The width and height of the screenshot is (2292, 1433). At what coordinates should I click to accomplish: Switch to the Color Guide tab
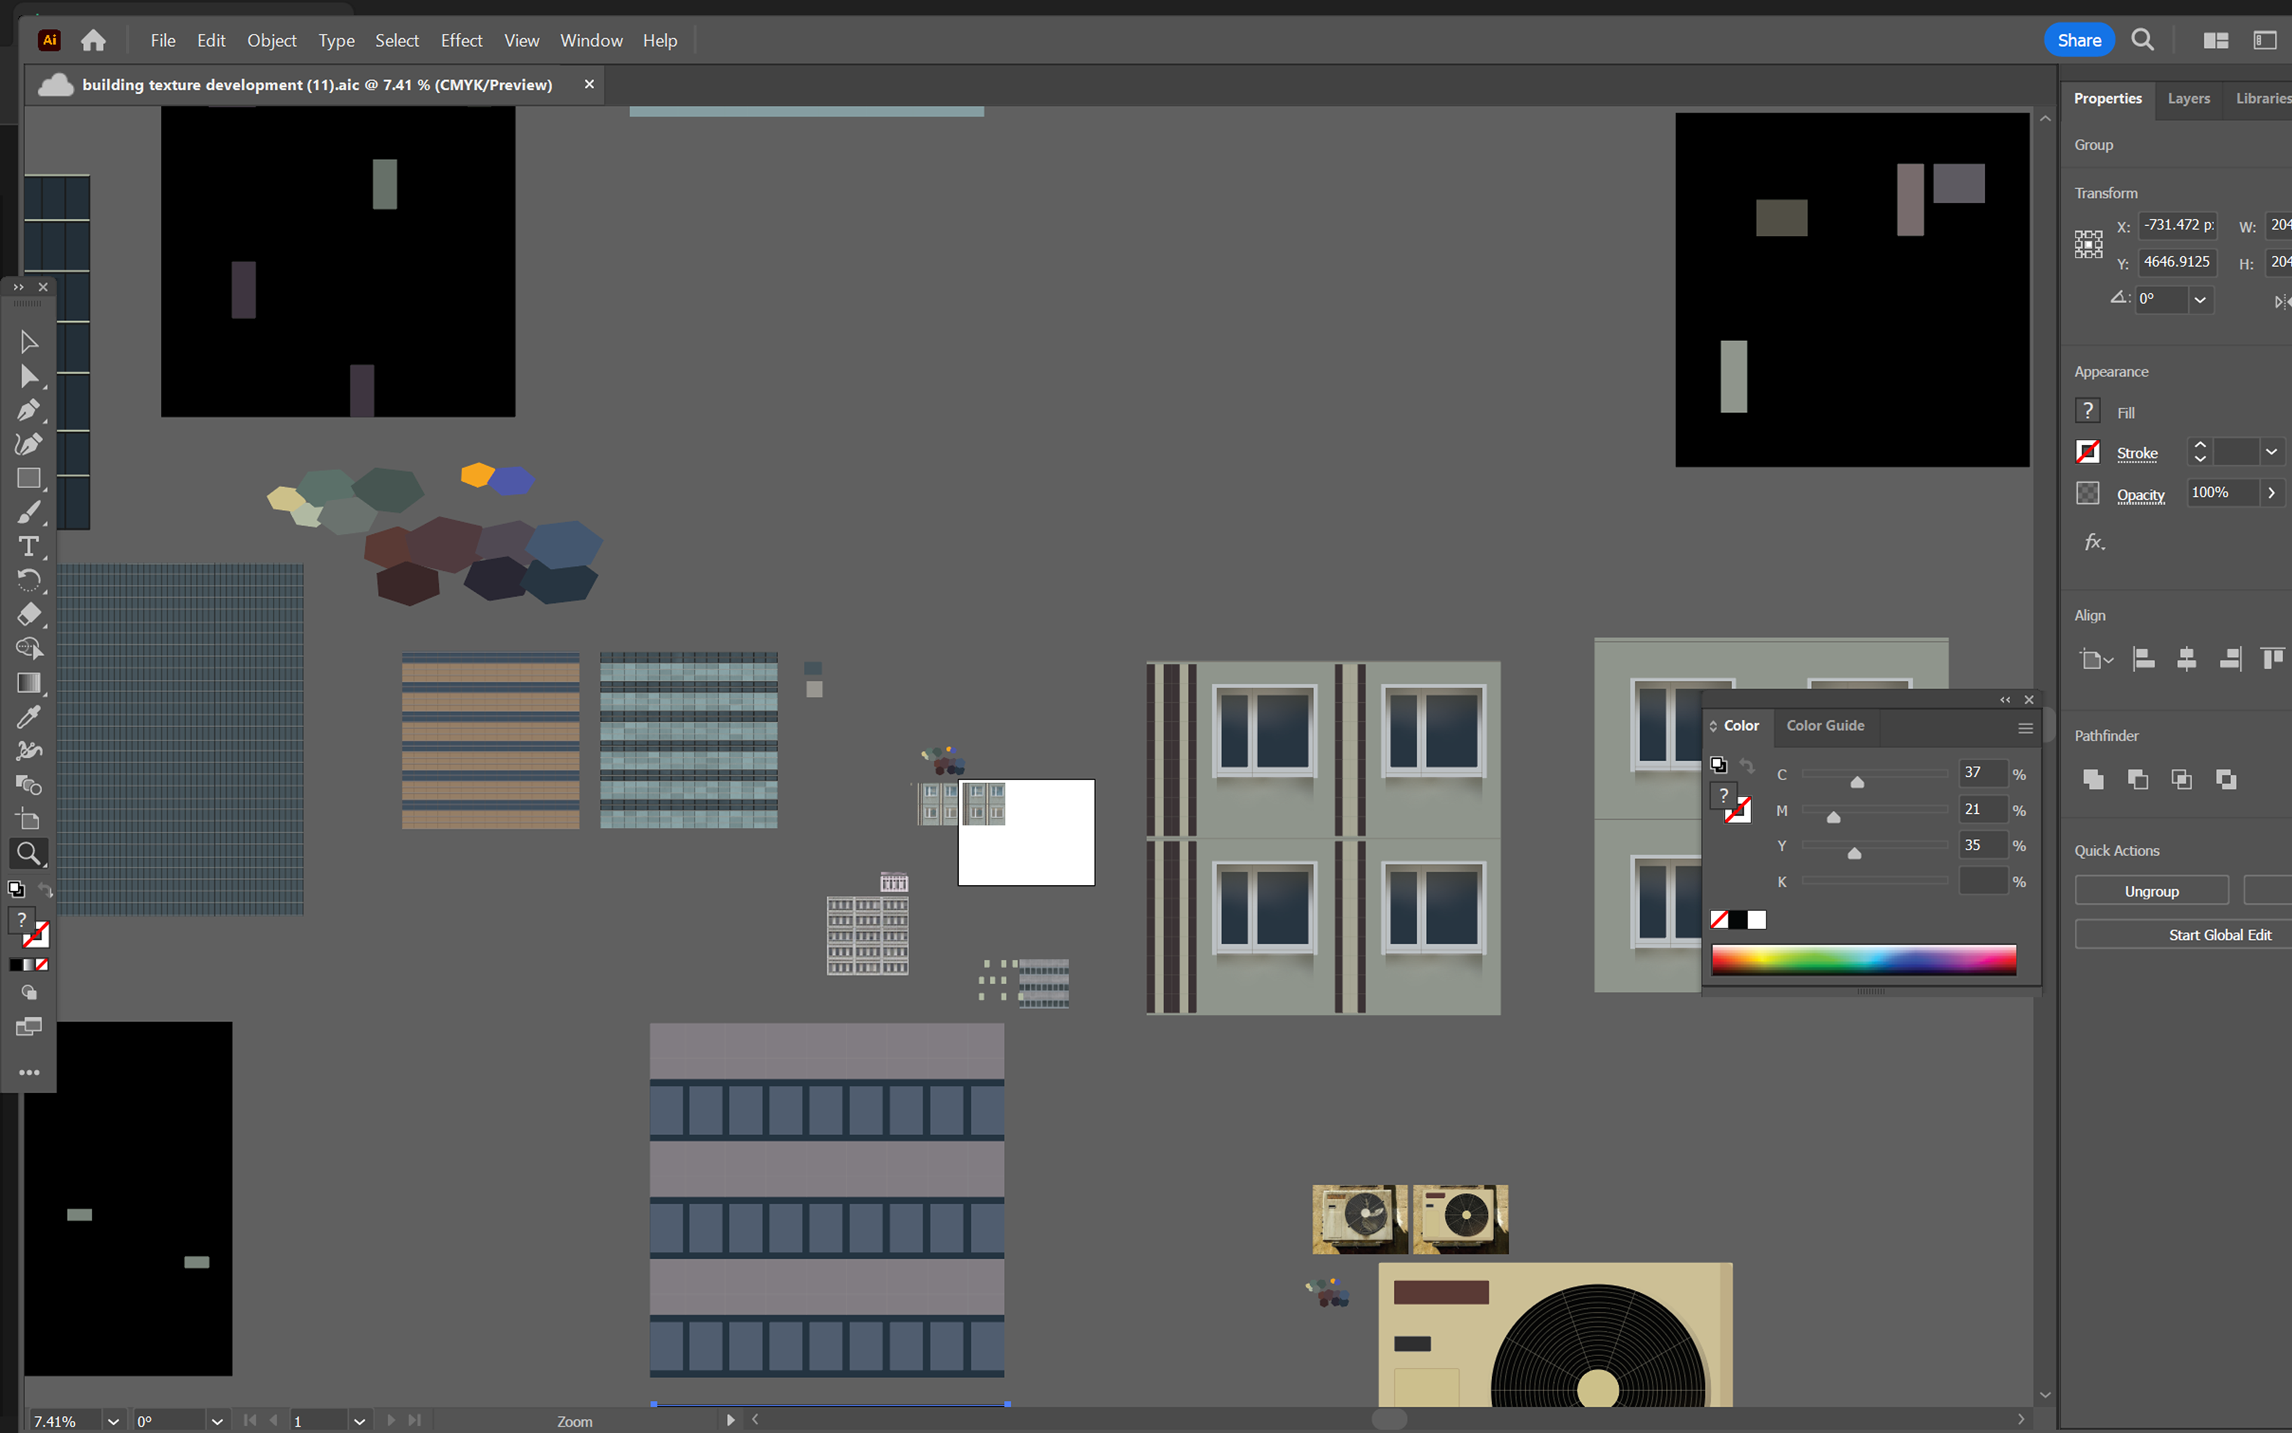pyautogui.click(x=1825, y=725)
